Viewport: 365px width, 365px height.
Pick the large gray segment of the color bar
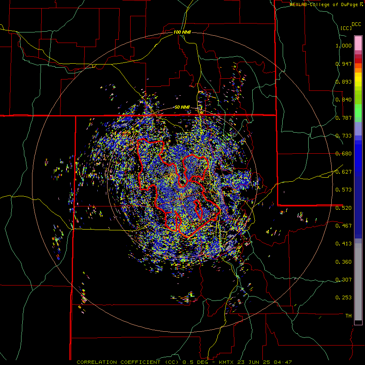pyautogui.click(x=358, y=282)
